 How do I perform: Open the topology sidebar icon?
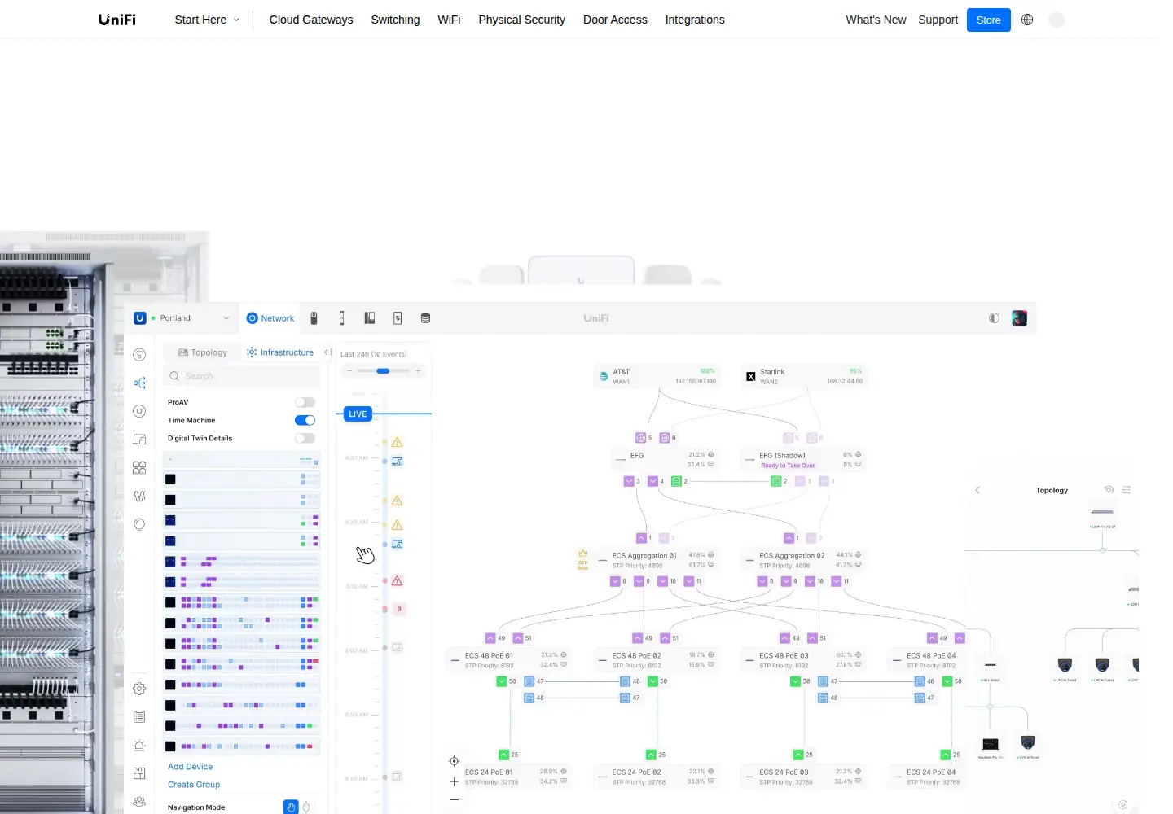point(139,383)
